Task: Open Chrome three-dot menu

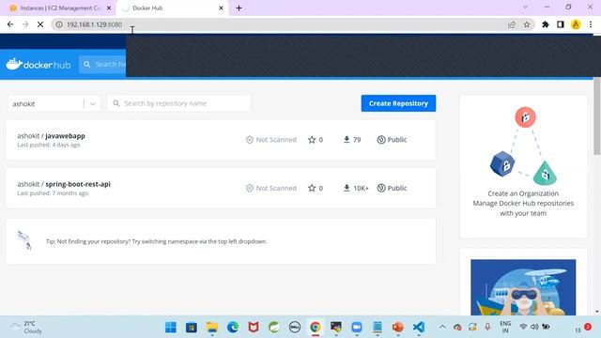Action: [591, 24]
